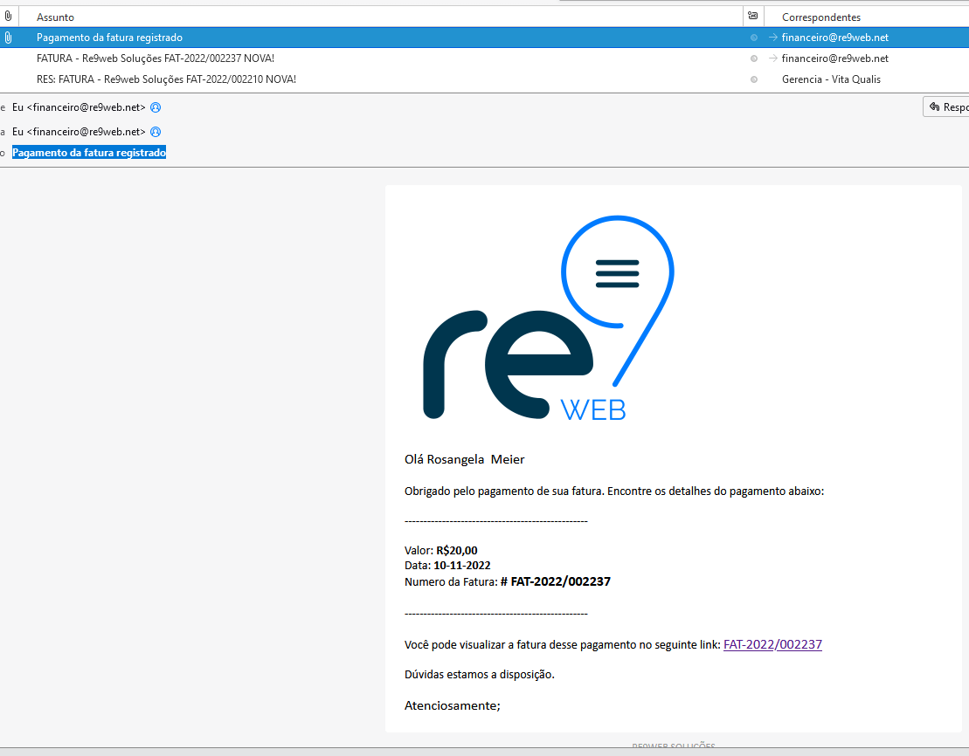Screen dimensions: 969x756
Task: Toggle read status dot of Pagamento row
Action: pos(753,38)
